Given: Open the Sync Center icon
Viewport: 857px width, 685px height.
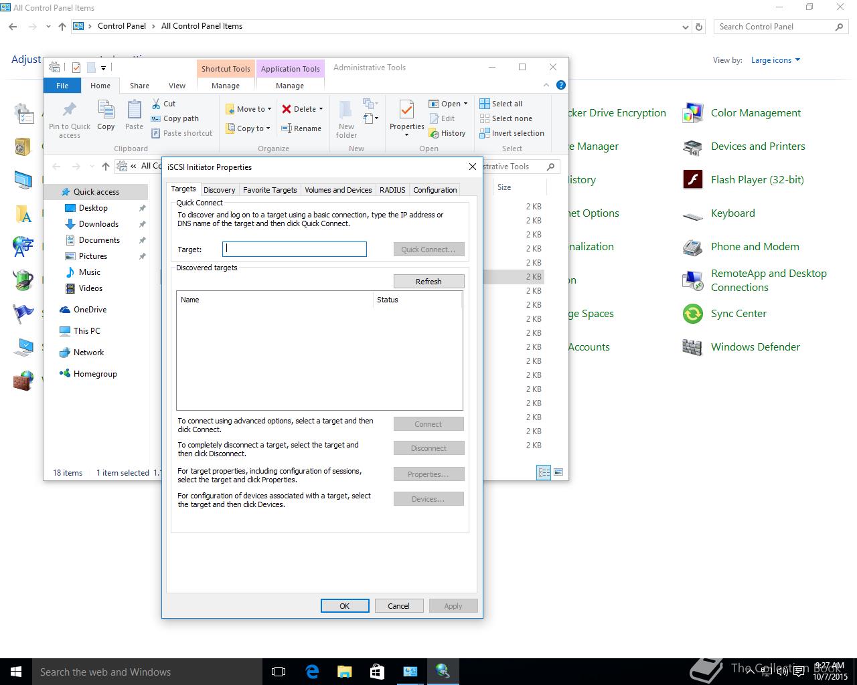Looking at the screenshot, I should tap(738, 314).
